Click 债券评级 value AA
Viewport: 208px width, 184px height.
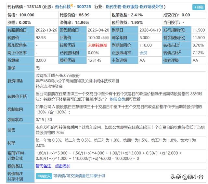[x=195, y=60]
